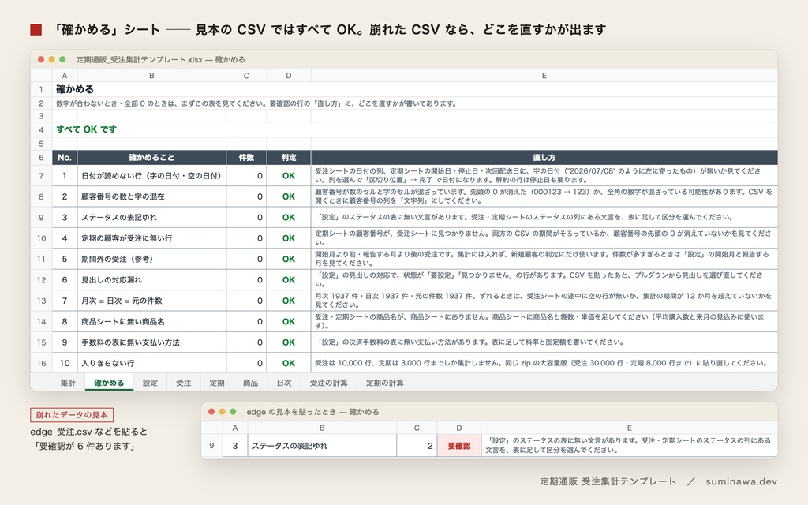The width and height of the screenshot is (808, 505).
Task: Open the 定期の計算 sheet tab
Action: (x=385, y=383)
